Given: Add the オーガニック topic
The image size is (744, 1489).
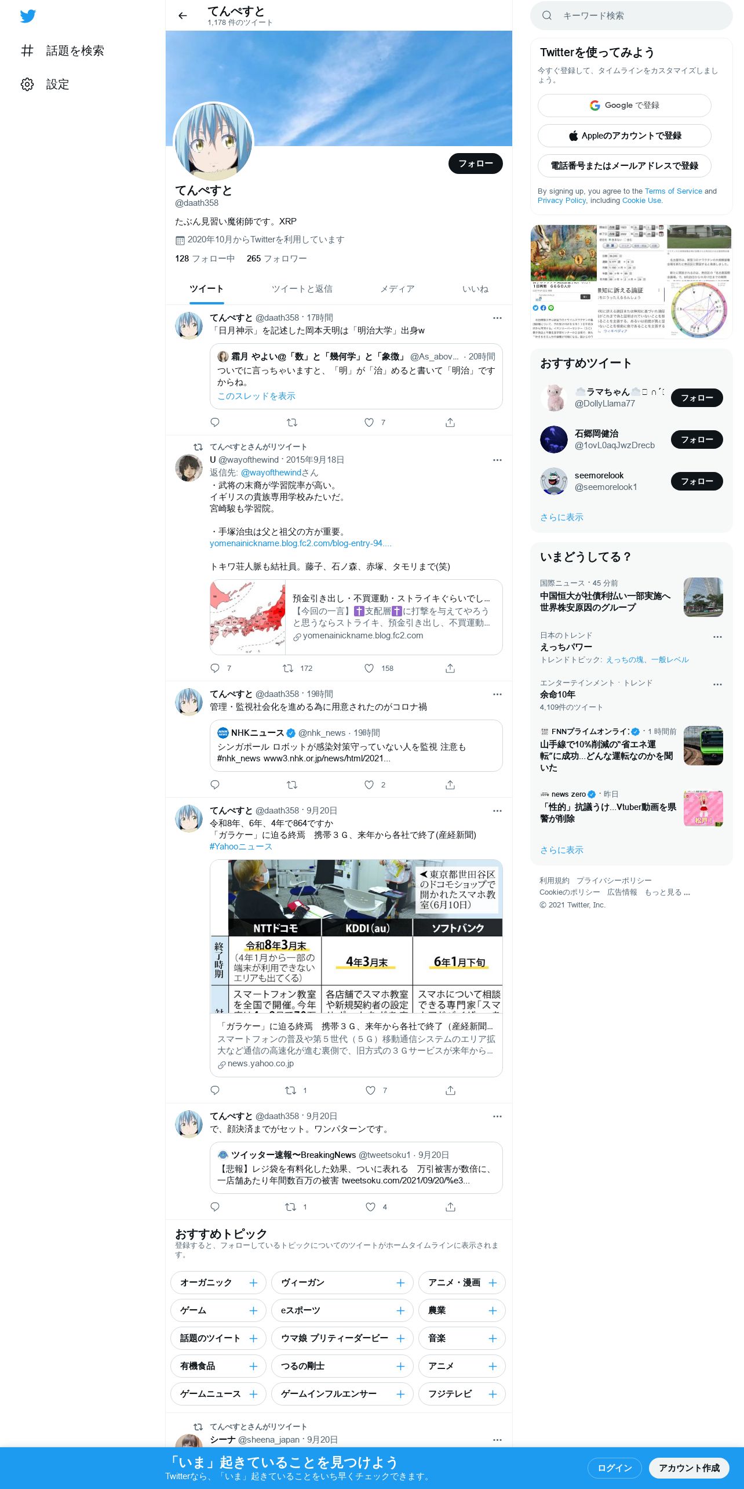Looking at the screenshot, I should click(x=253, y=1283).
